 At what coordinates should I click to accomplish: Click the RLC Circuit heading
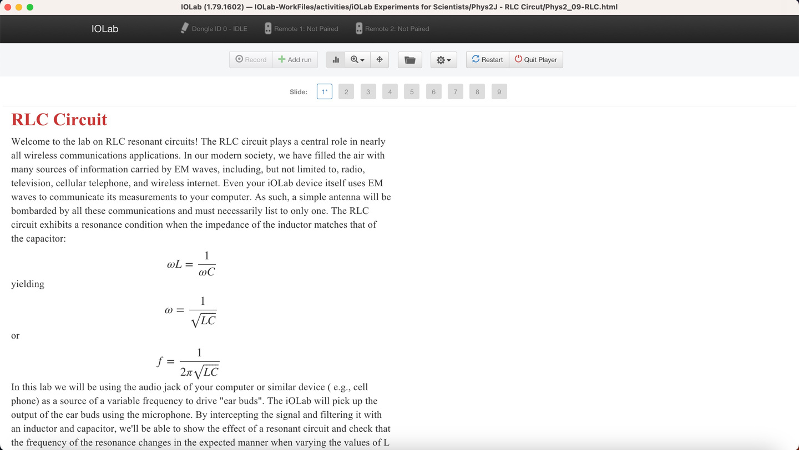point(59,120)
